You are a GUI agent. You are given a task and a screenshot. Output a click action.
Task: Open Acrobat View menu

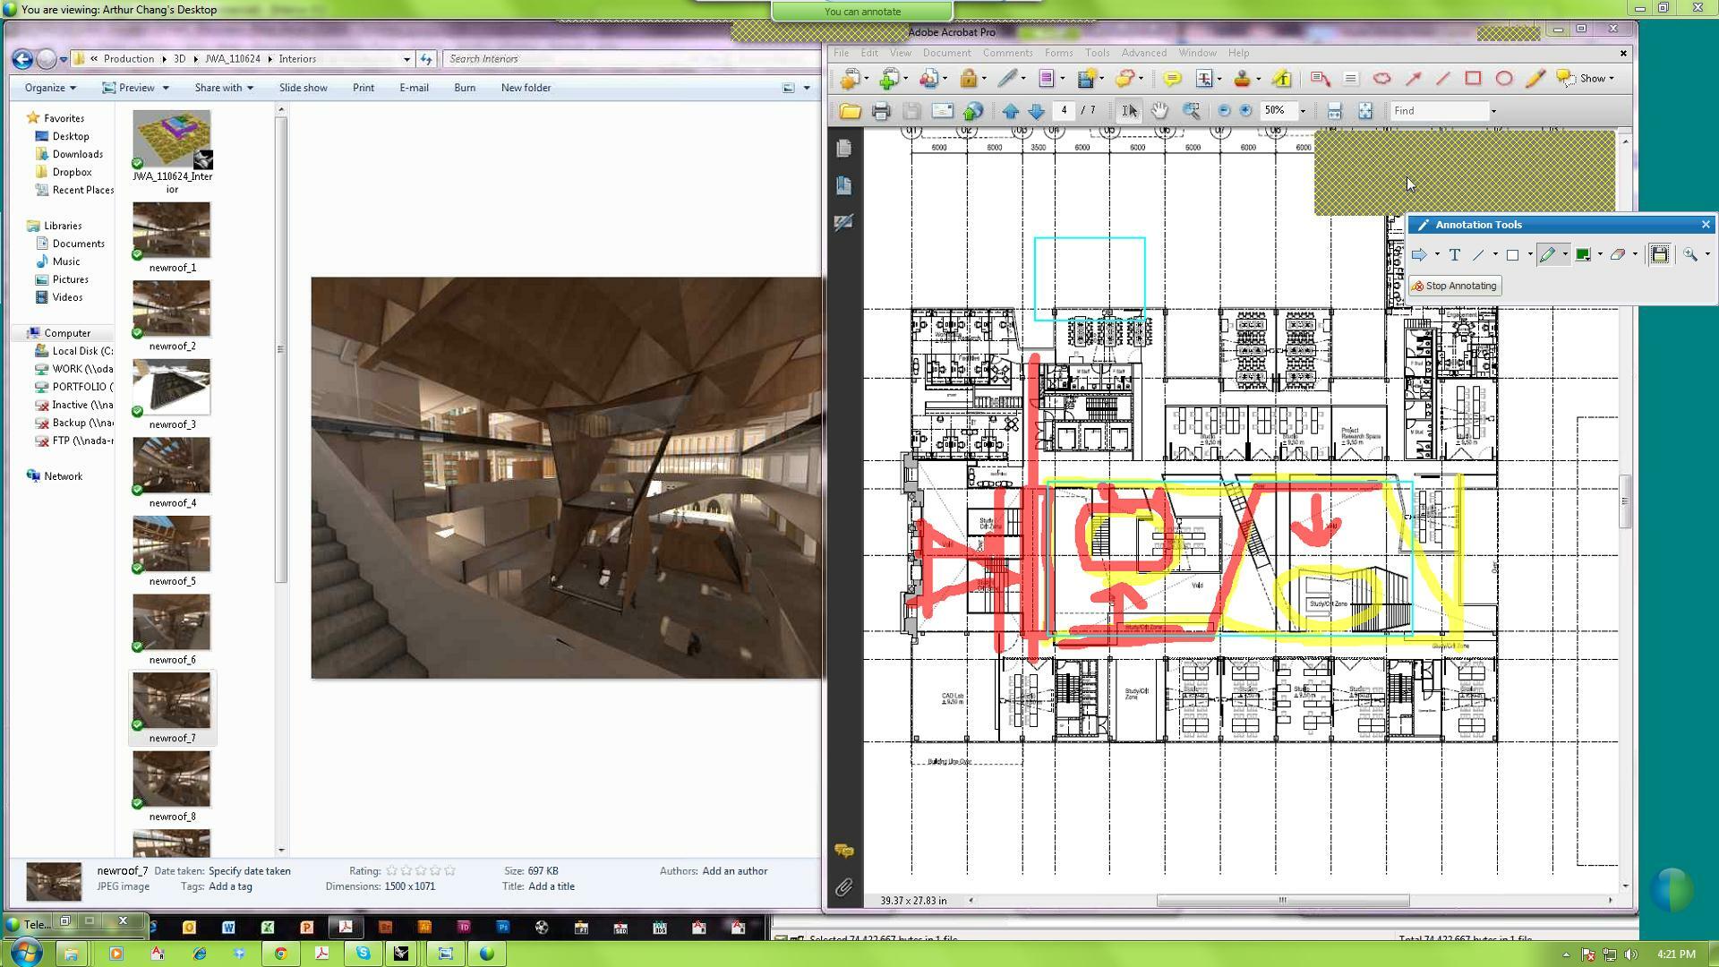[x=901, y=53]
